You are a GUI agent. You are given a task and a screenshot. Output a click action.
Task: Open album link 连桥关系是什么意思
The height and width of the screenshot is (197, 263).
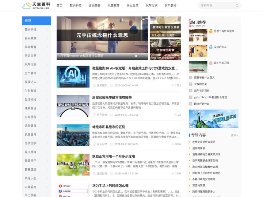click(x=203, y=142)
